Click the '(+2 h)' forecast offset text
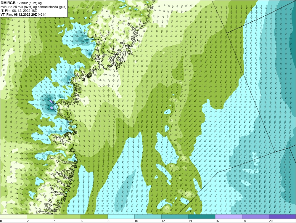The width and height of the screenshot is (296, 223). click(x=42, y=15)
